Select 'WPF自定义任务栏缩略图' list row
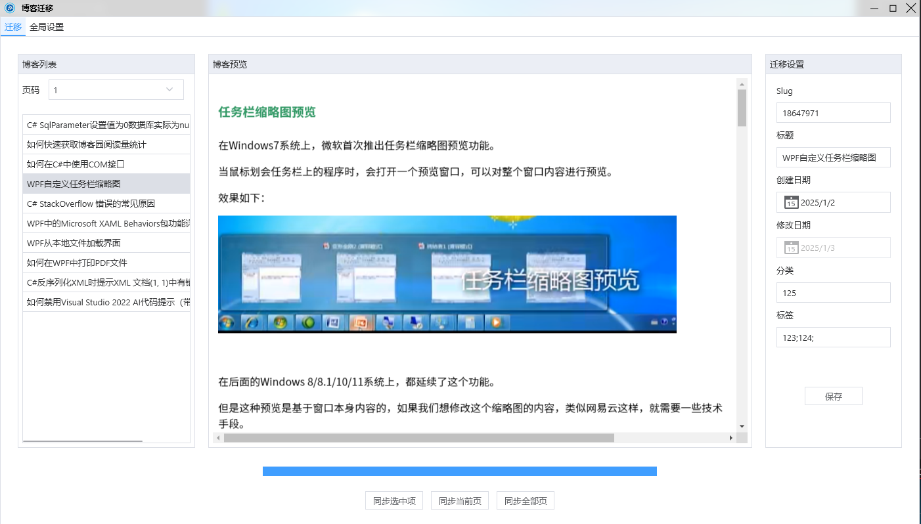The width and height of the screenshot is (921, 524). coord(106,184)
